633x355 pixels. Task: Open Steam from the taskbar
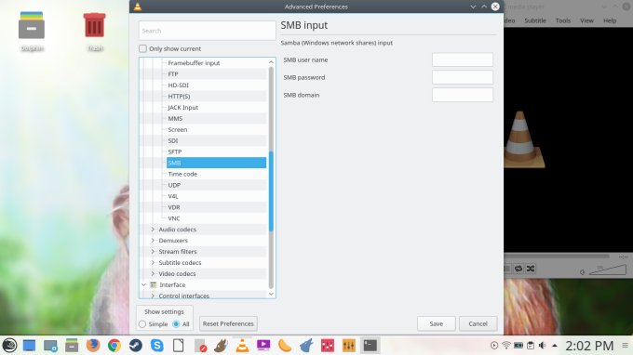point(136,346)
